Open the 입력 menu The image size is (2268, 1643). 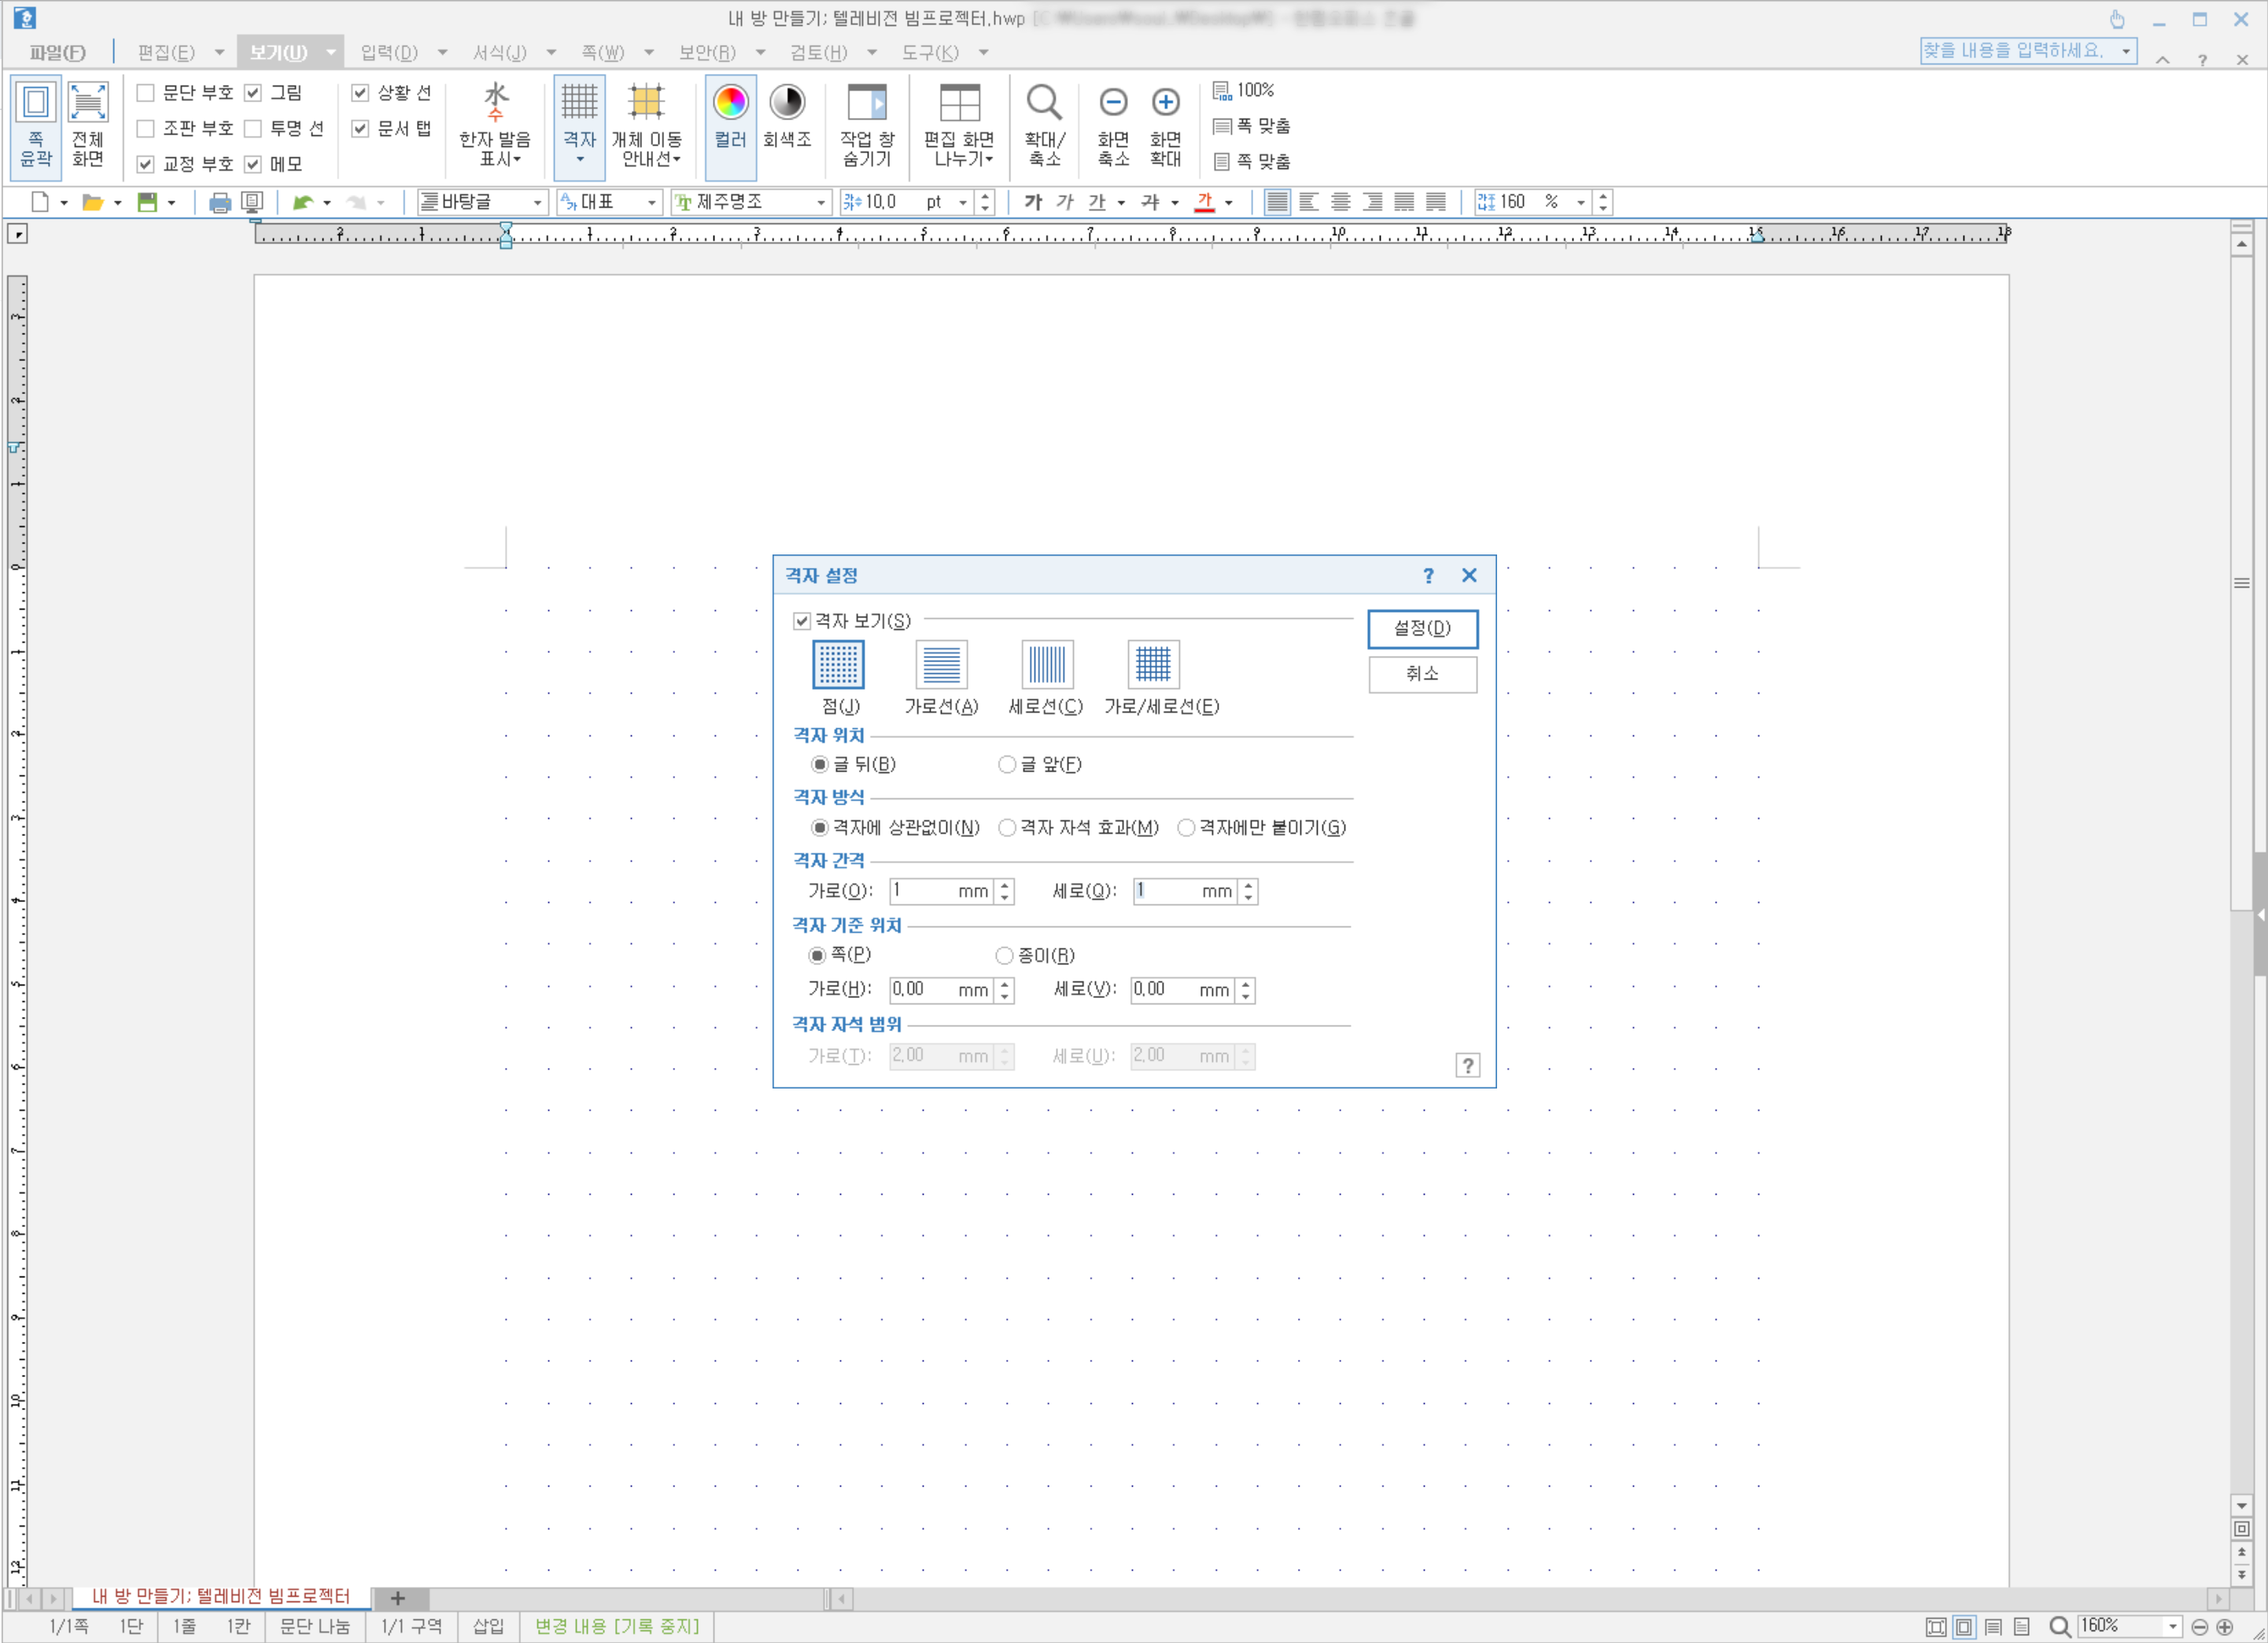389,52
